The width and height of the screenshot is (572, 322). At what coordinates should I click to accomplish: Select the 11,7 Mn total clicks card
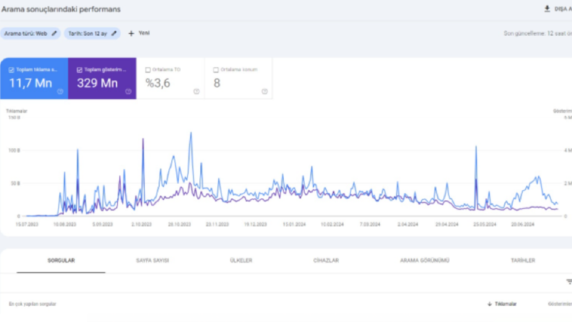coord(34,78)
